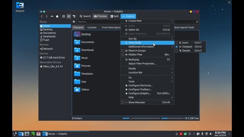Select the Music folder icon
Image resolution: width=244 pixels, height=137 pixels.
77,58
